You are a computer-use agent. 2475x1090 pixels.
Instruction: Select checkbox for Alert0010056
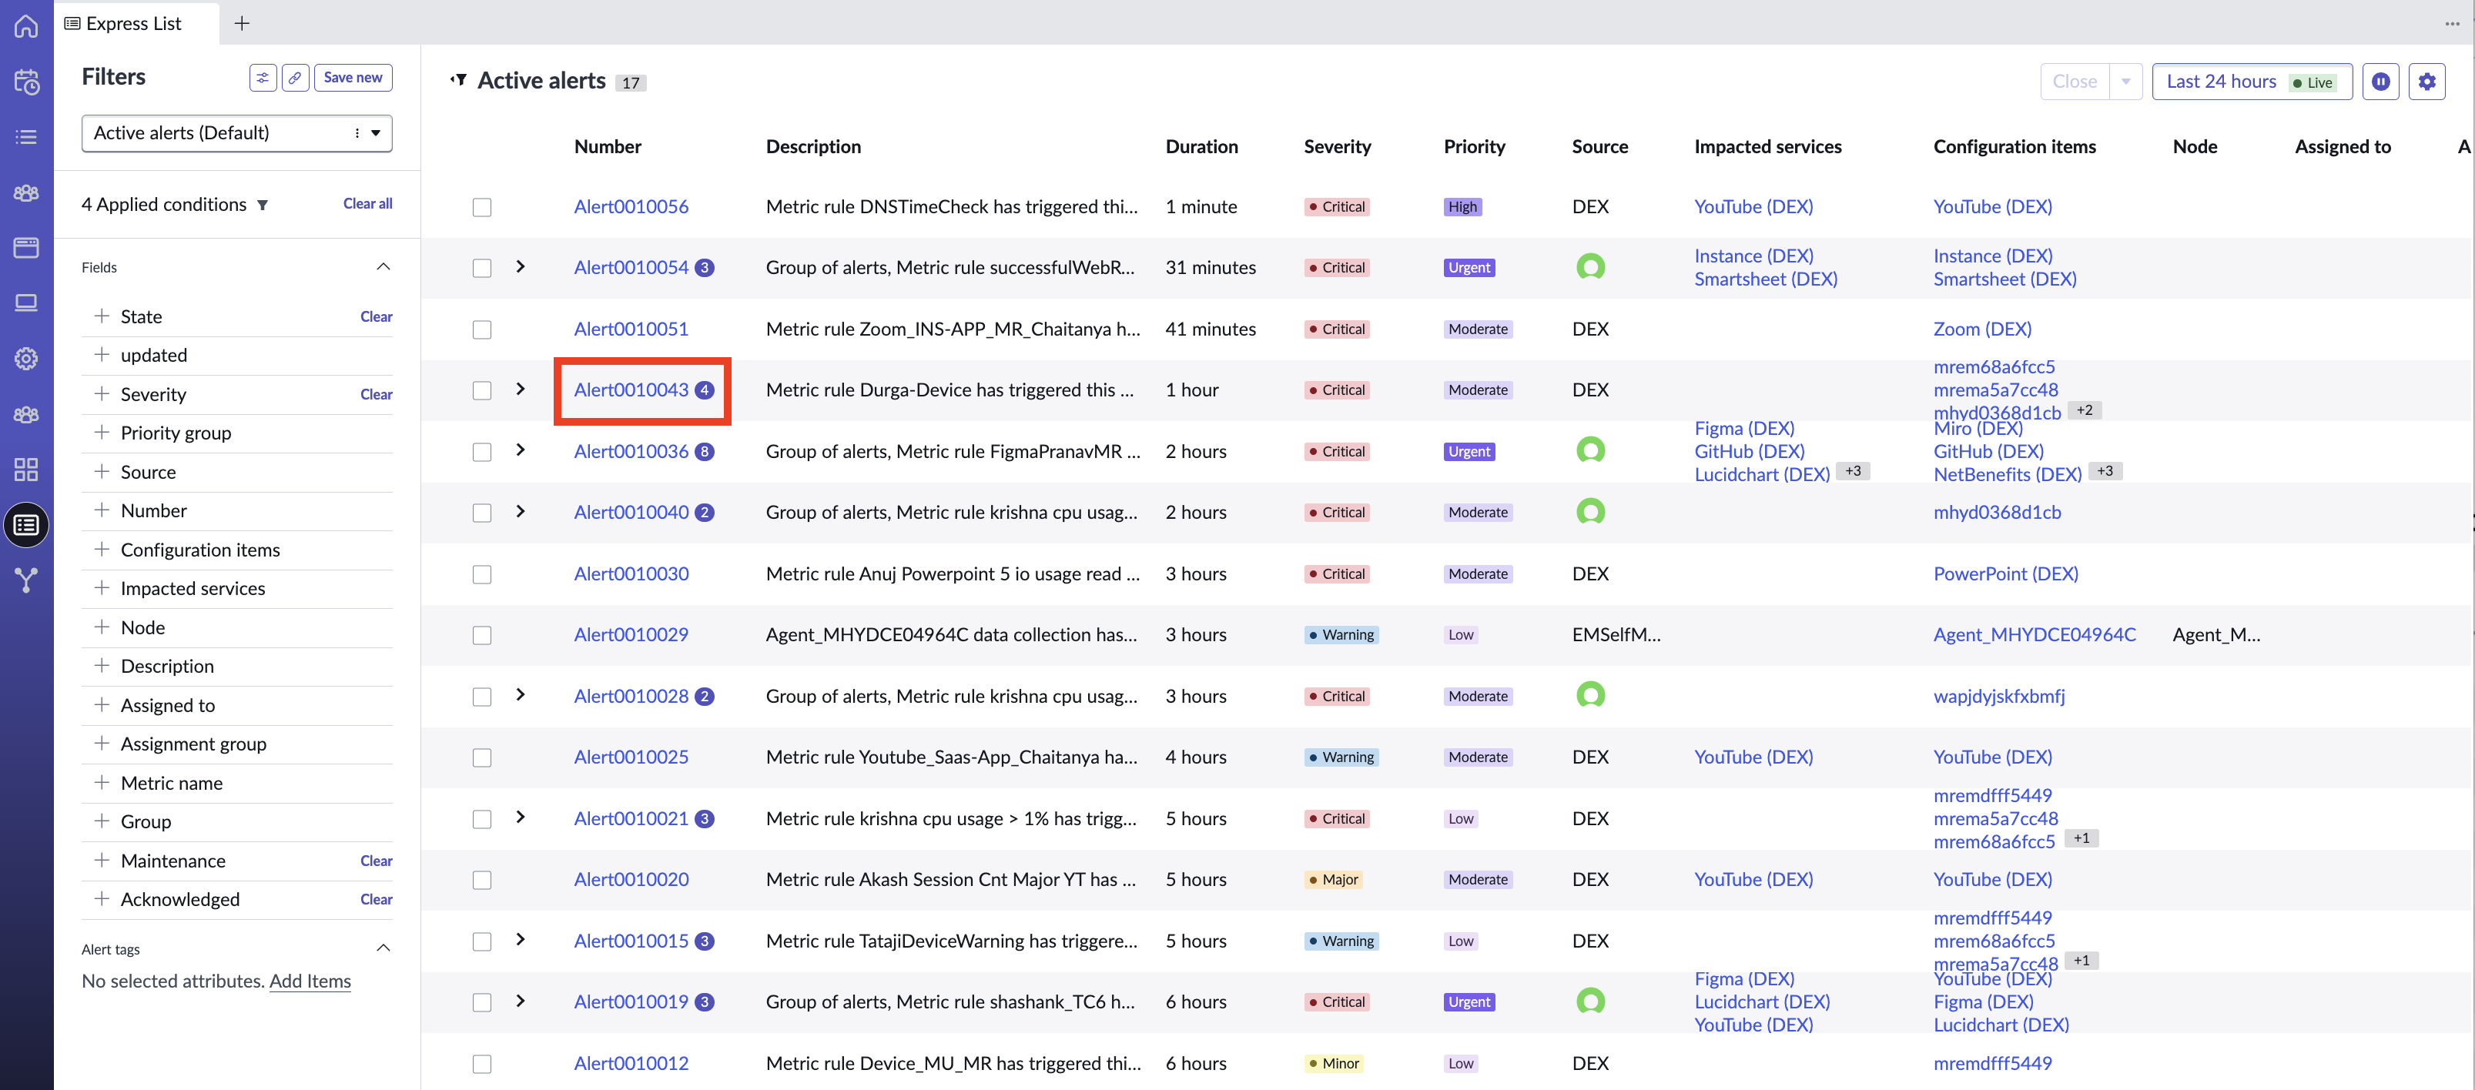482,207
